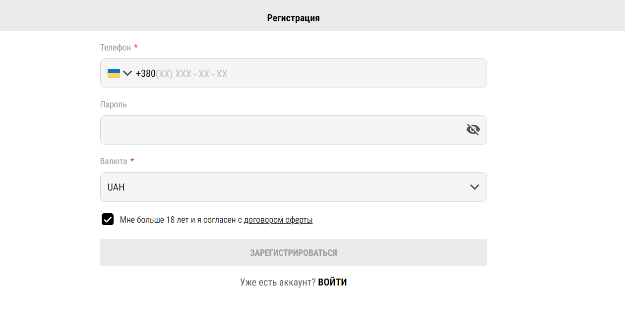Expand the country code chevron beside the flag
The image size is (625, 334).
click(x=127, y=73)
